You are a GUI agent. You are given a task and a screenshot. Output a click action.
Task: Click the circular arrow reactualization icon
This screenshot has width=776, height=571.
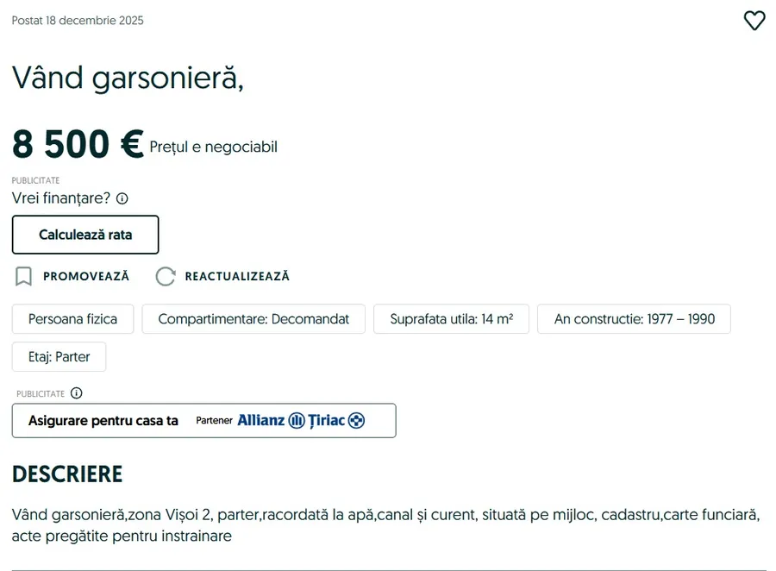[165, 276]
